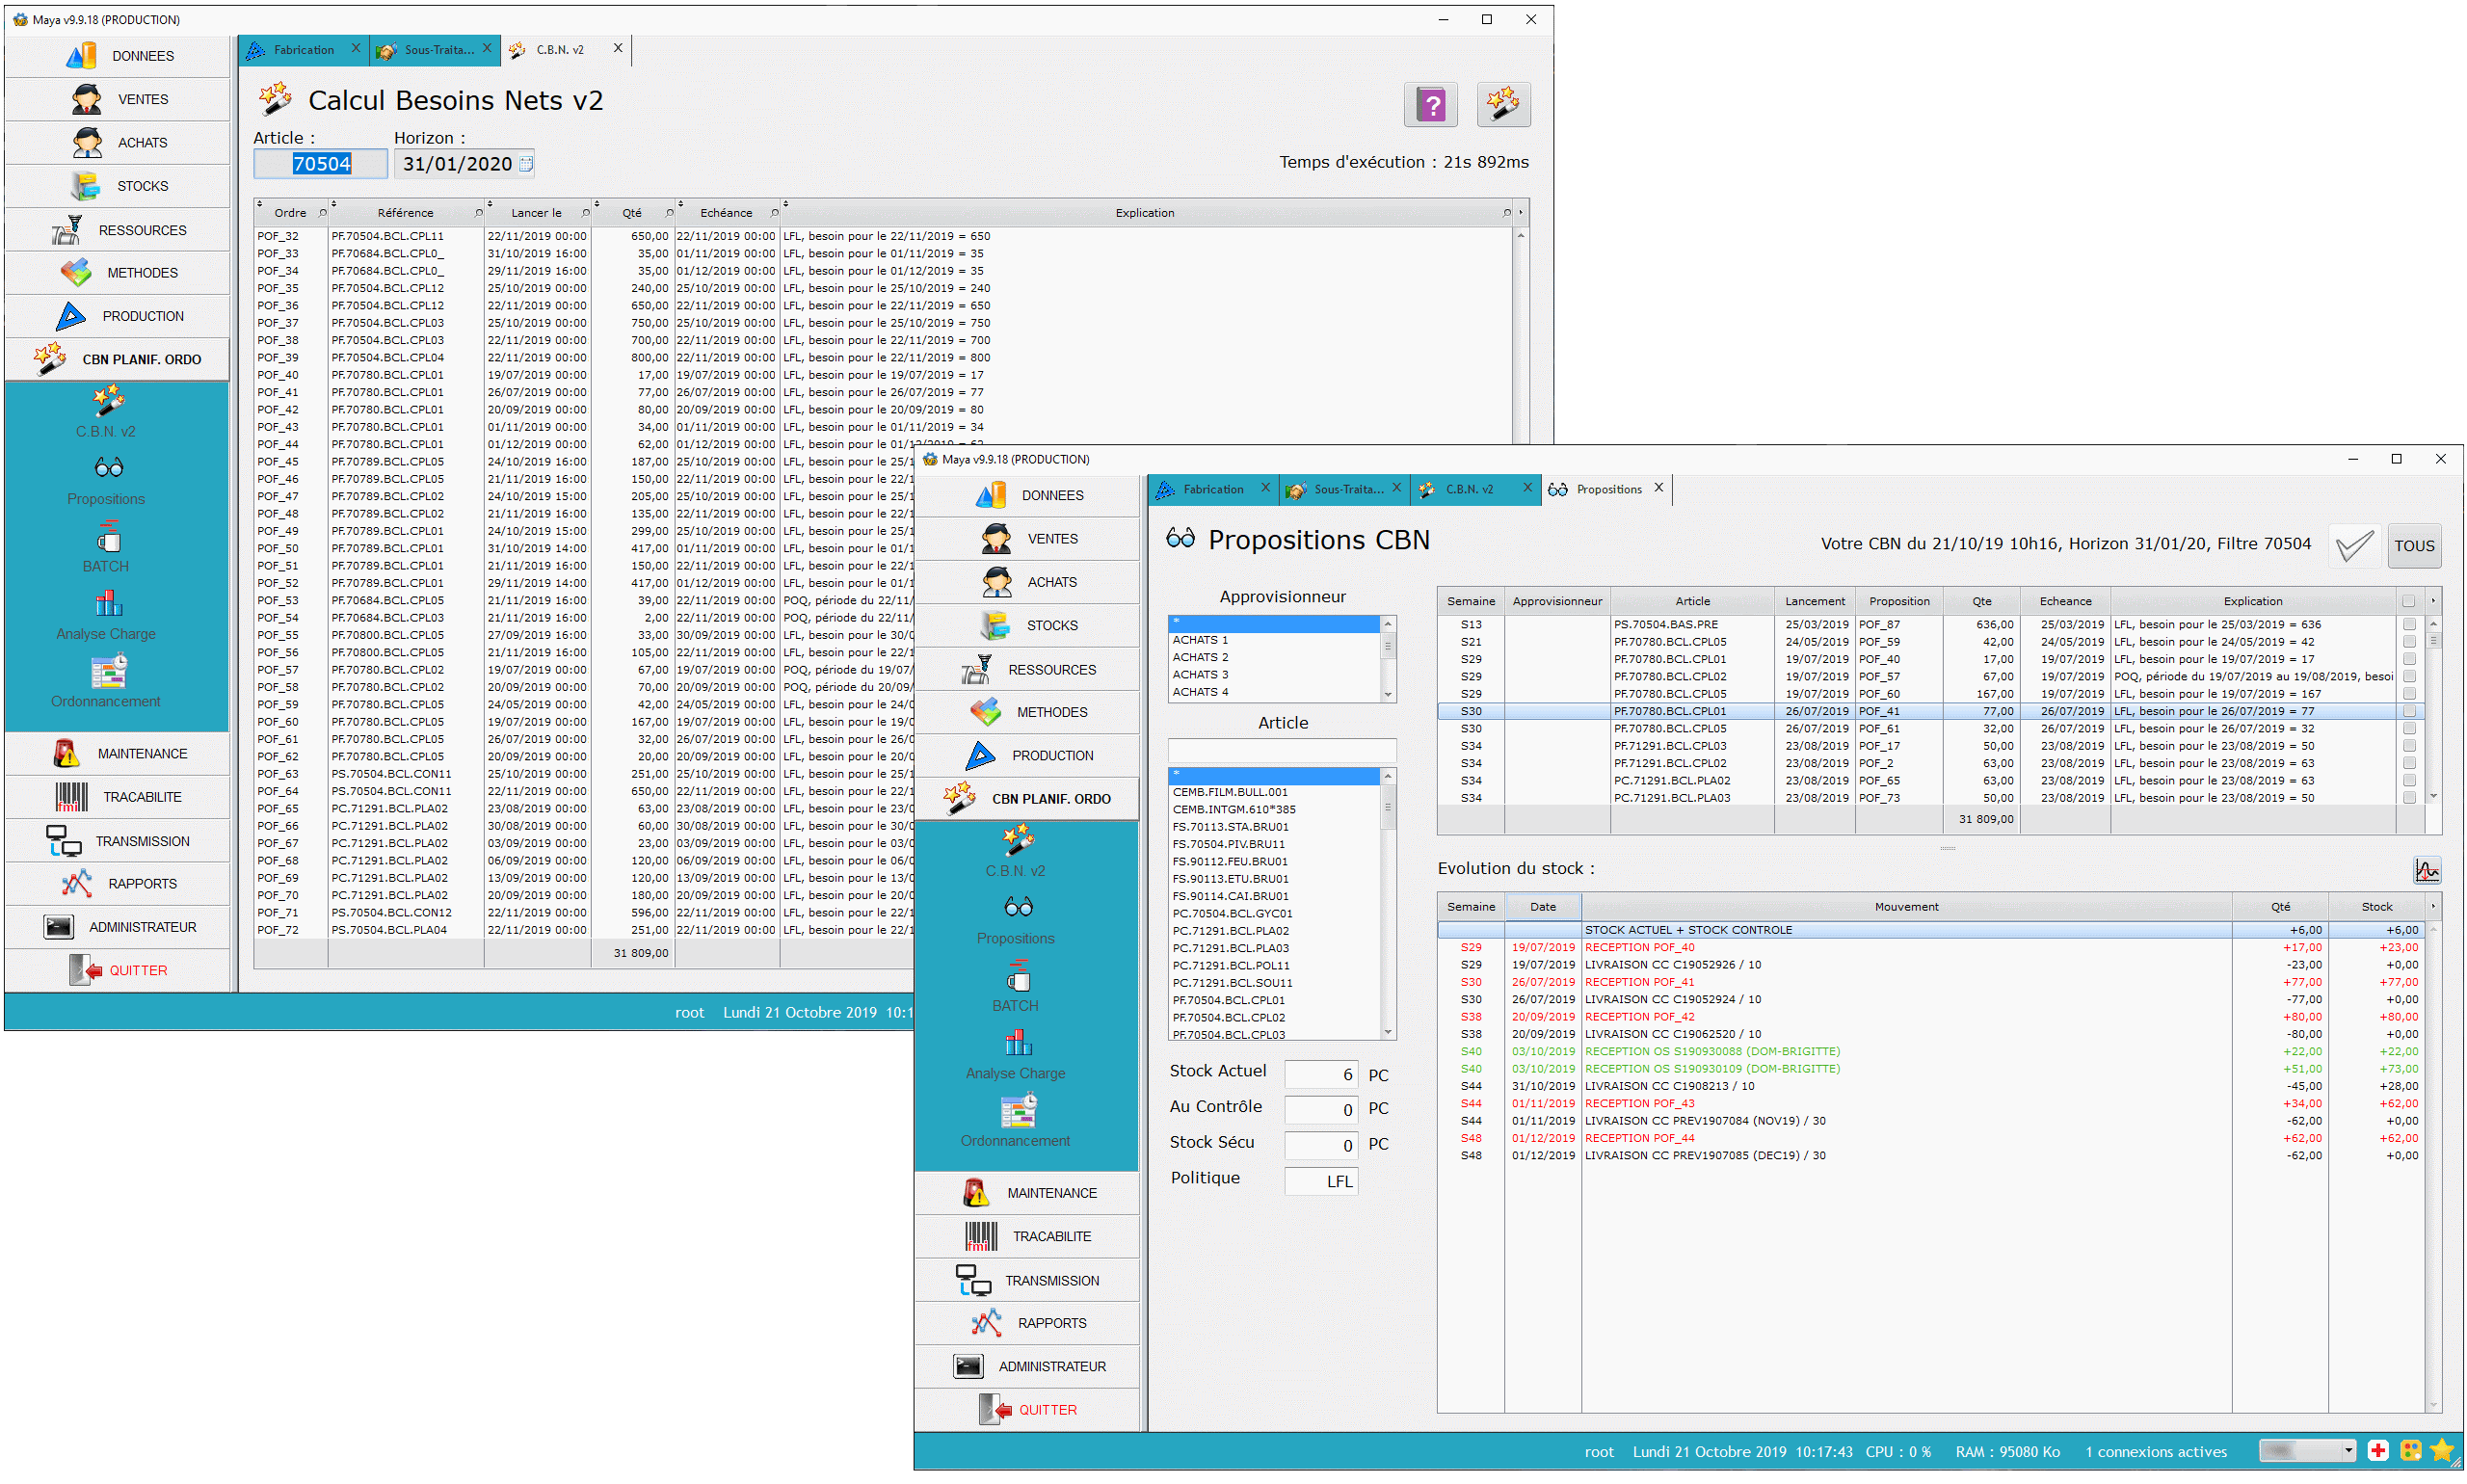
Task: Expand the status bar combo box dropdown
Action: (x=2348, y=1450)
